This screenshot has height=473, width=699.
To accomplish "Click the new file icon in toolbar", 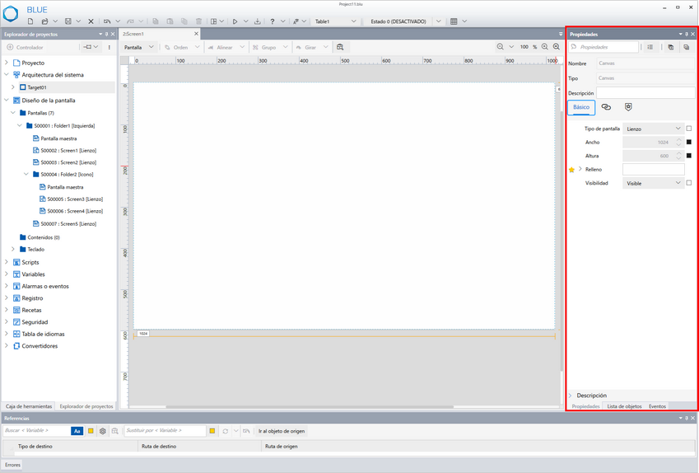I will [30, 21].
